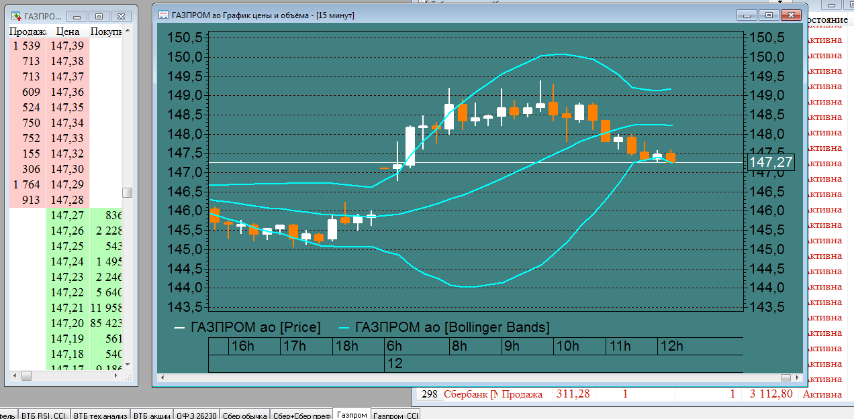Screen dimensions: 854x419
Task: Click the order book scroll-up arrow
Action: (127, 32)
